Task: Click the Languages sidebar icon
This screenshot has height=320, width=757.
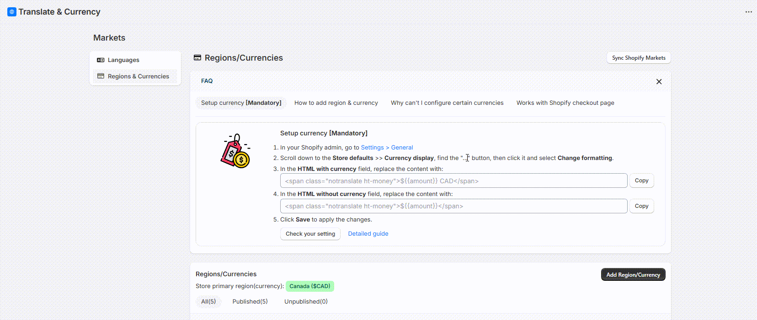Action: tap(101, 60)
